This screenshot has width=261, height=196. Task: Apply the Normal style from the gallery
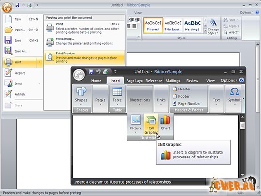coord(153,26)
